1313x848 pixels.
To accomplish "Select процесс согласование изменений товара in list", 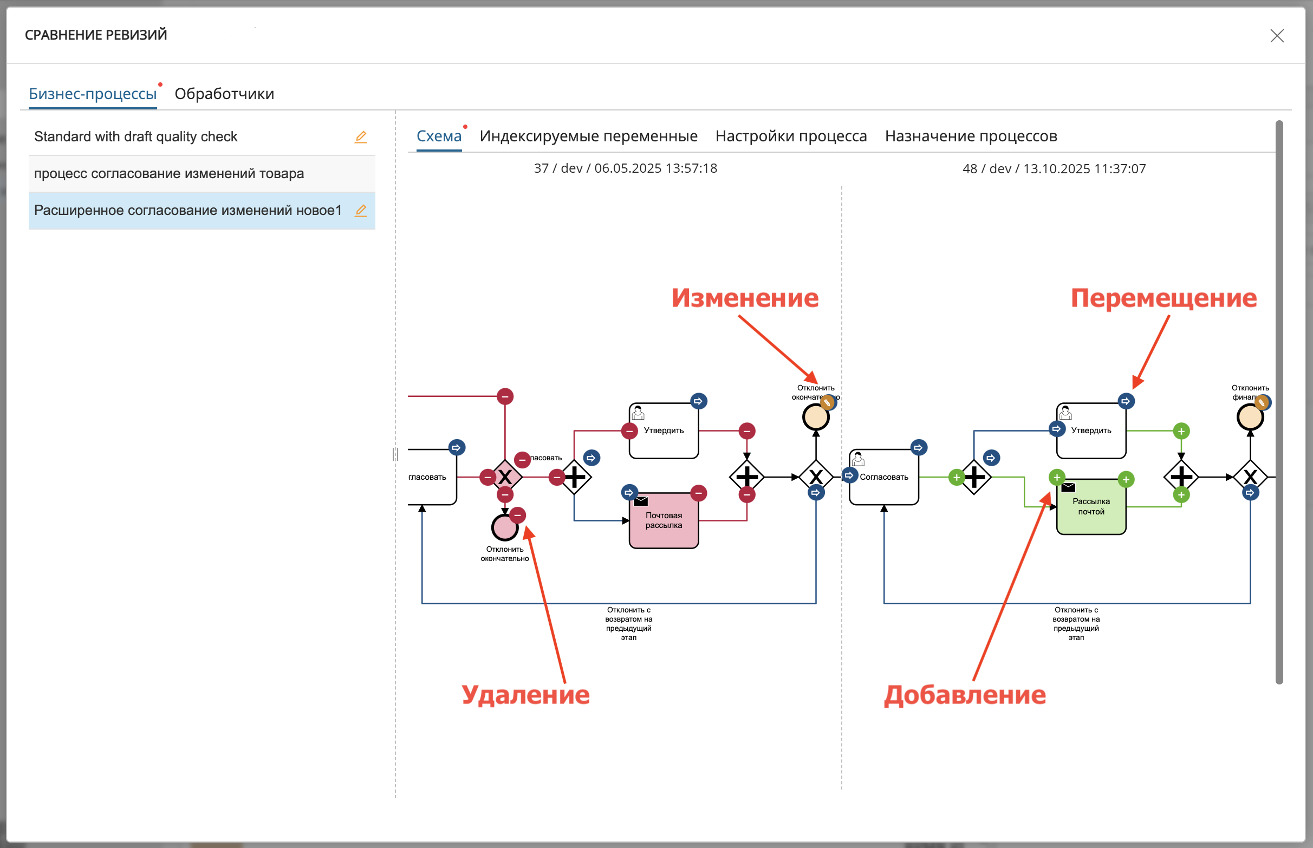I will [x=168, y=173].
